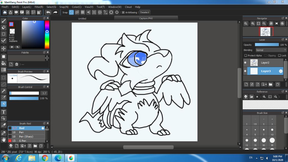The width and height of the screenshot is (288, 162).
Task: Click the Redo arrow in toolbar
Action: pyautogui.click(x=55, y=12)
